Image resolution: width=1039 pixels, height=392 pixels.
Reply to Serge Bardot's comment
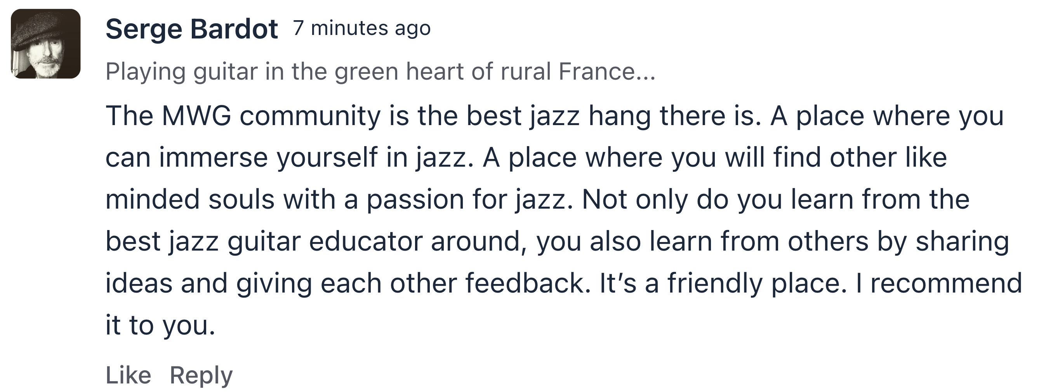(x=201, y=376)
